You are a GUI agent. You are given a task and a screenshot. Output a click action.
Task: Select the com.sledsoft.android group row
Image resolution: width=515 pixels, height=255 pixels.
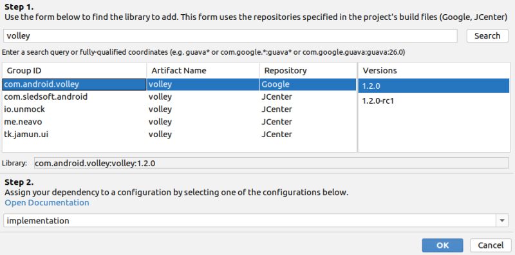point(179,97)
